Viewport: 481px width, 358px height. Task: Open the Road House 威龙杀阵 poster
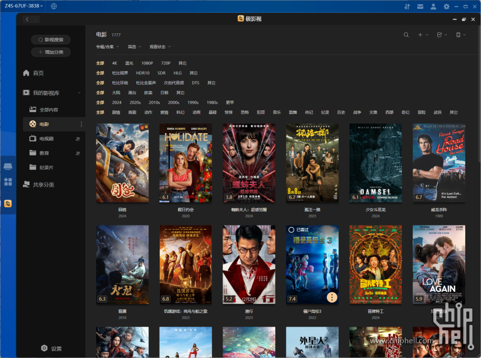point(439,163)
